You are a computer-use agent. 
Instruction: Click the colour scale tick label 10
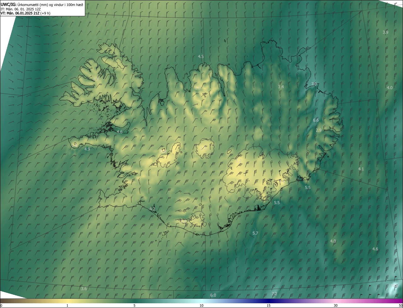pyautogui.click(x=201, y=305)
